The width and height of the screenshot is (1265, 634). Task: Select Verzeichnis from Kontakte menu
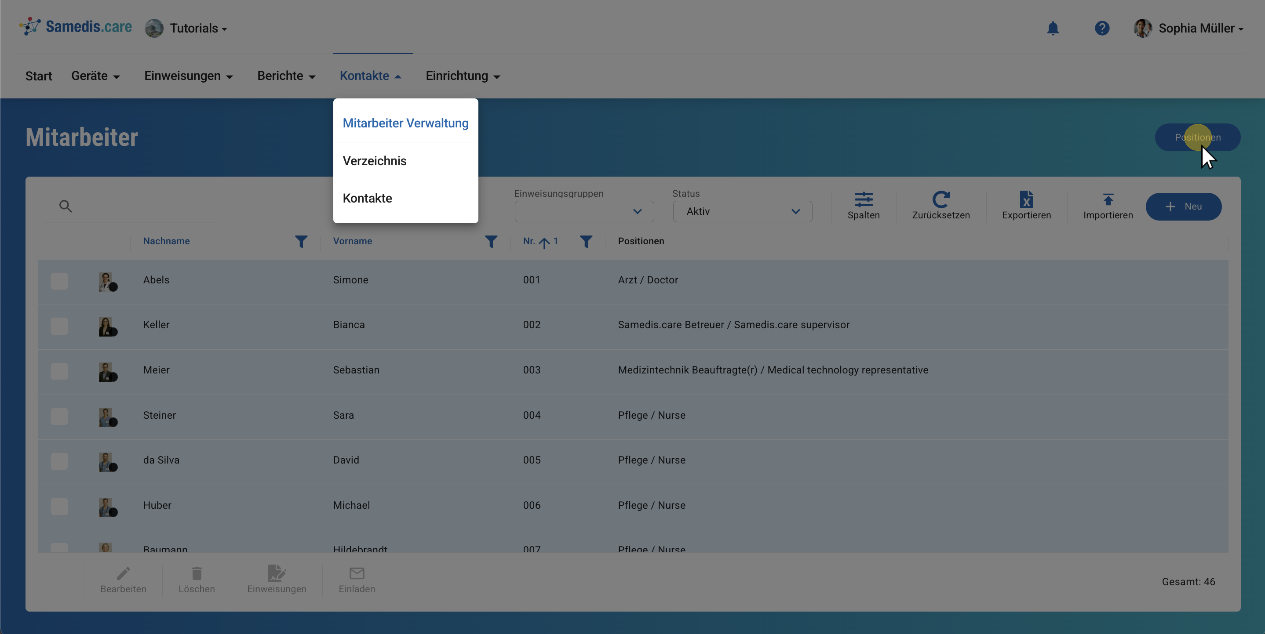point(374,161)
